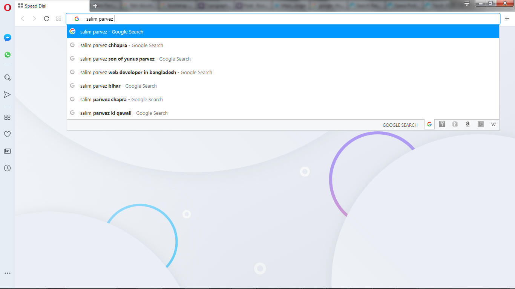Choose suggestion 'salim parwaz ki qawali'

point(283,113)
